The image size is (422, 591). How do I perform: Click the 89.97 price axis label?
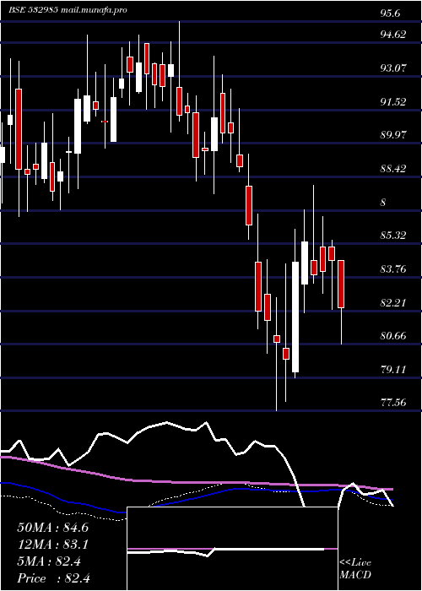click(393, 135)
